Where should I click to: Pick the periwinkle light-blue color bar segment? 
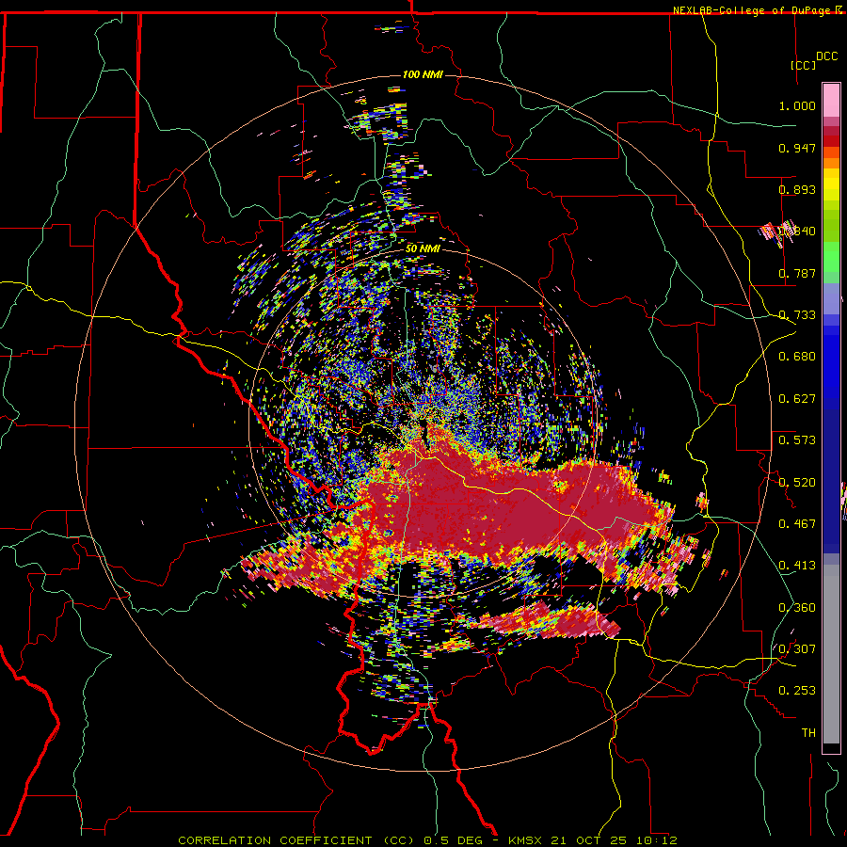coord(831,298)
